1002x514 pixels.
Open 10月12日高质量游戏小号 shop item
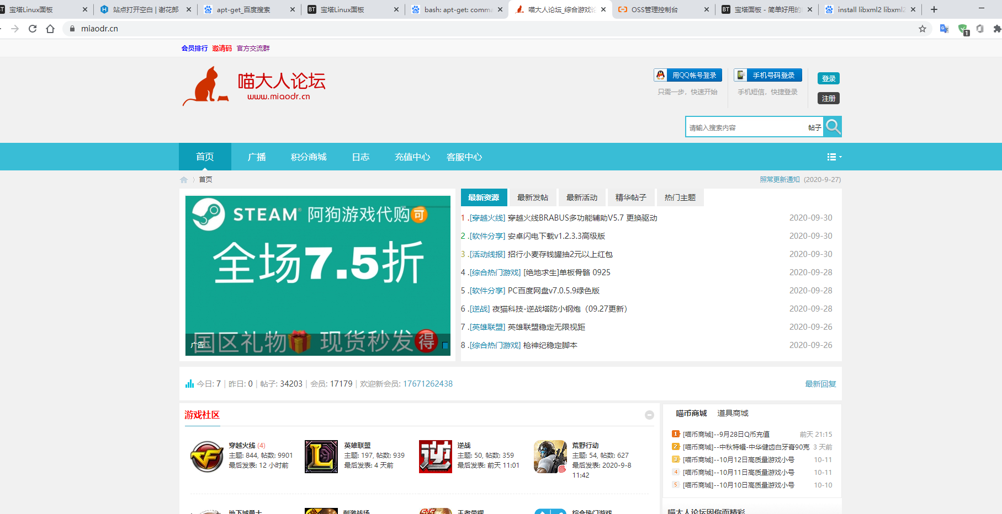coord(739,460)
